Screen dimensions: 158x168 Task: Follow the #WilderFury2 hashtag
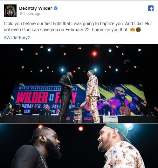17,38
